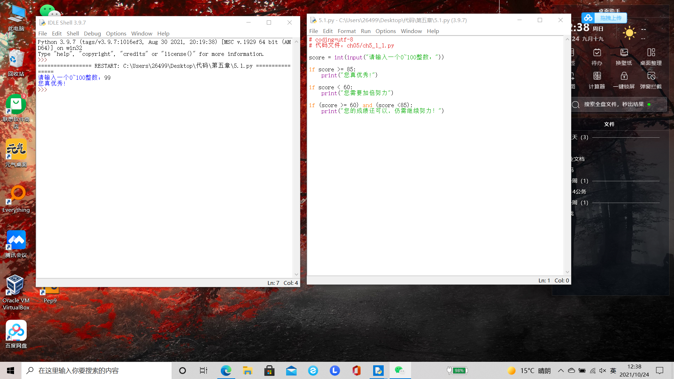Click the 文件 heading in desktop assistant
Viewport: 674px width, 379px height.
[x=609, y=124]
